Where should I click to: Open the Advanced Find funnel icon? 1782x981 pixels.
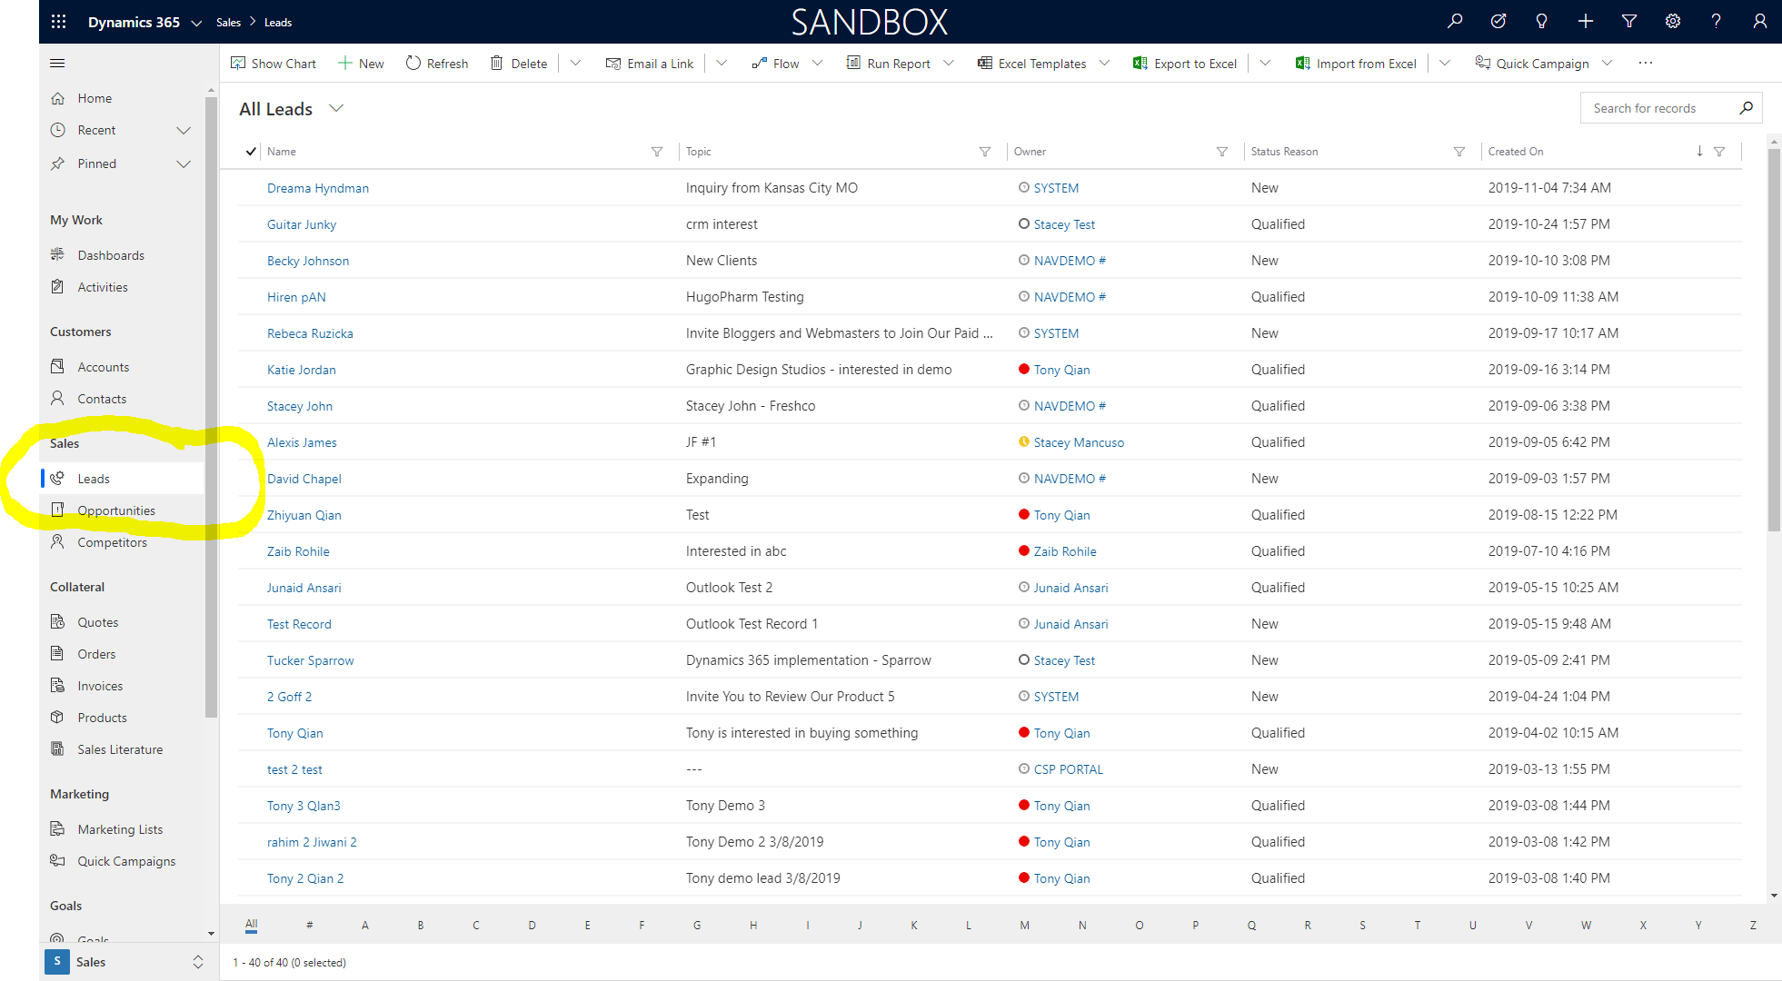[1629, 21]
